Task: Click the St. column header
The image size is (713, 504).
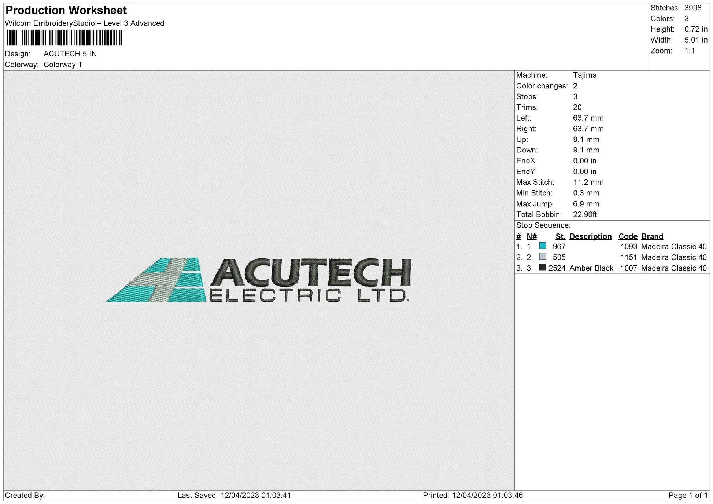Action: coord(560,236)
